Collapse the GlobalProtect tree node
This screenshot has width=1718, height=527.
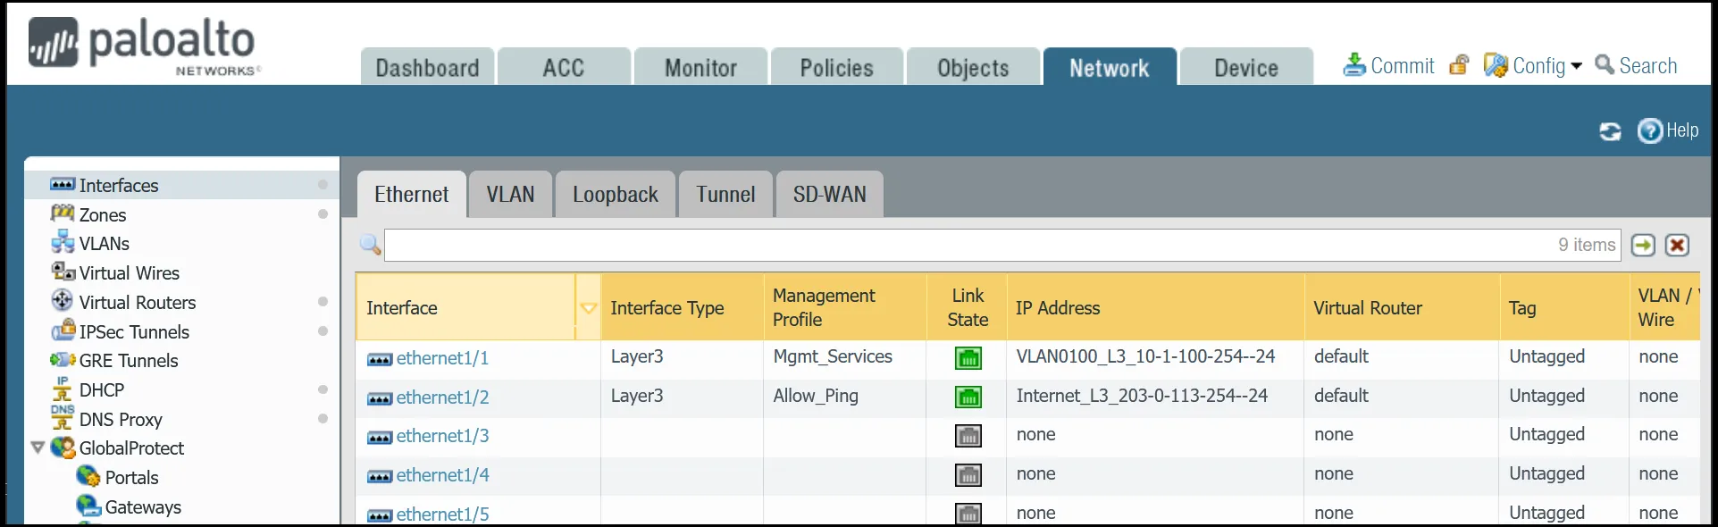pyautogui.click(x=38, y=448)
